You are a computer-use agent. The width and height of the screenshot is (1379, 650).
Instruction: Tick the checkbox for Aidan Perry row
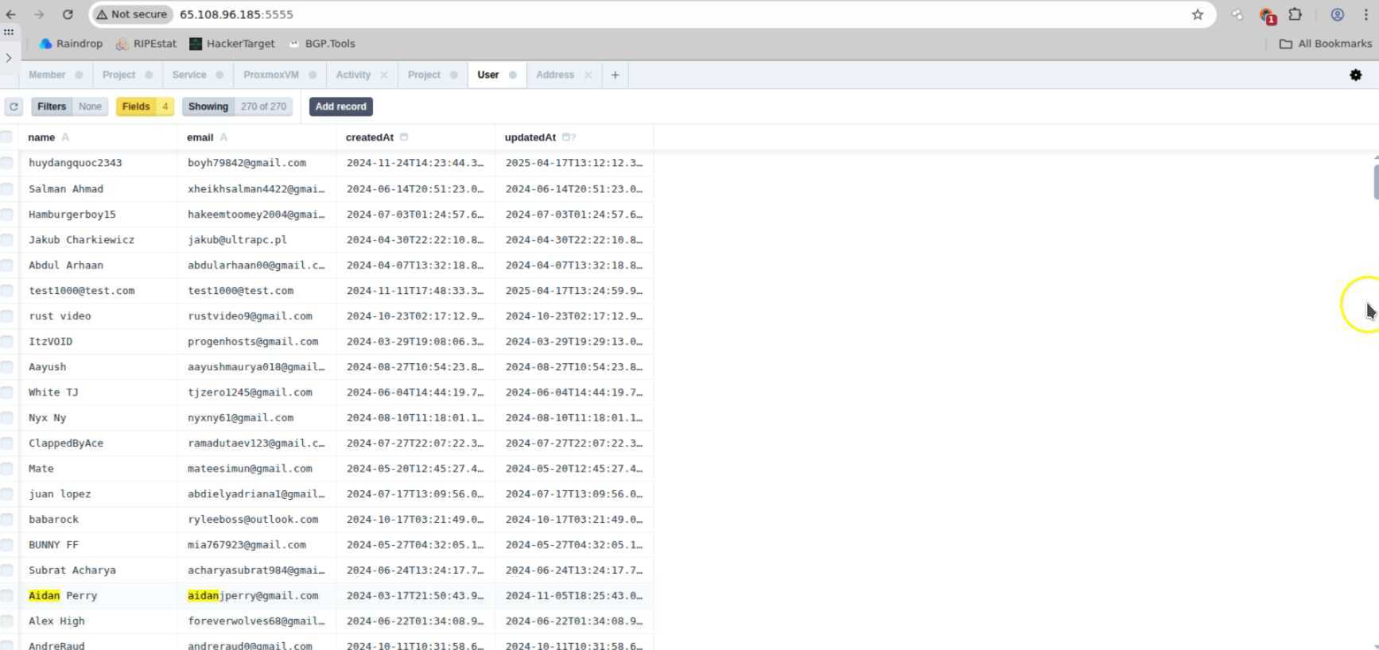pyautogui.click(x=6, y=596)
